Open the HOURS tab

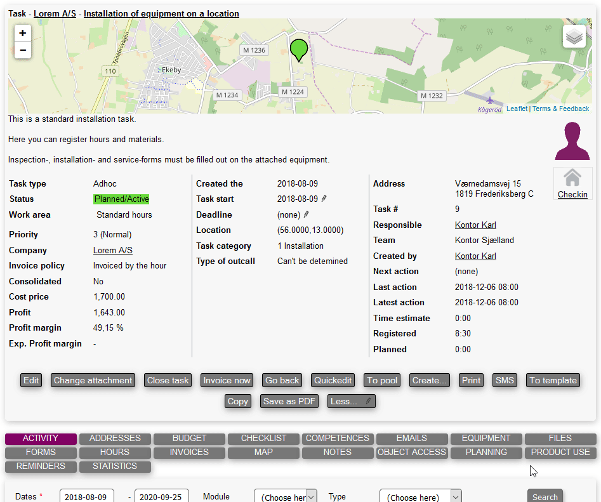115,452
